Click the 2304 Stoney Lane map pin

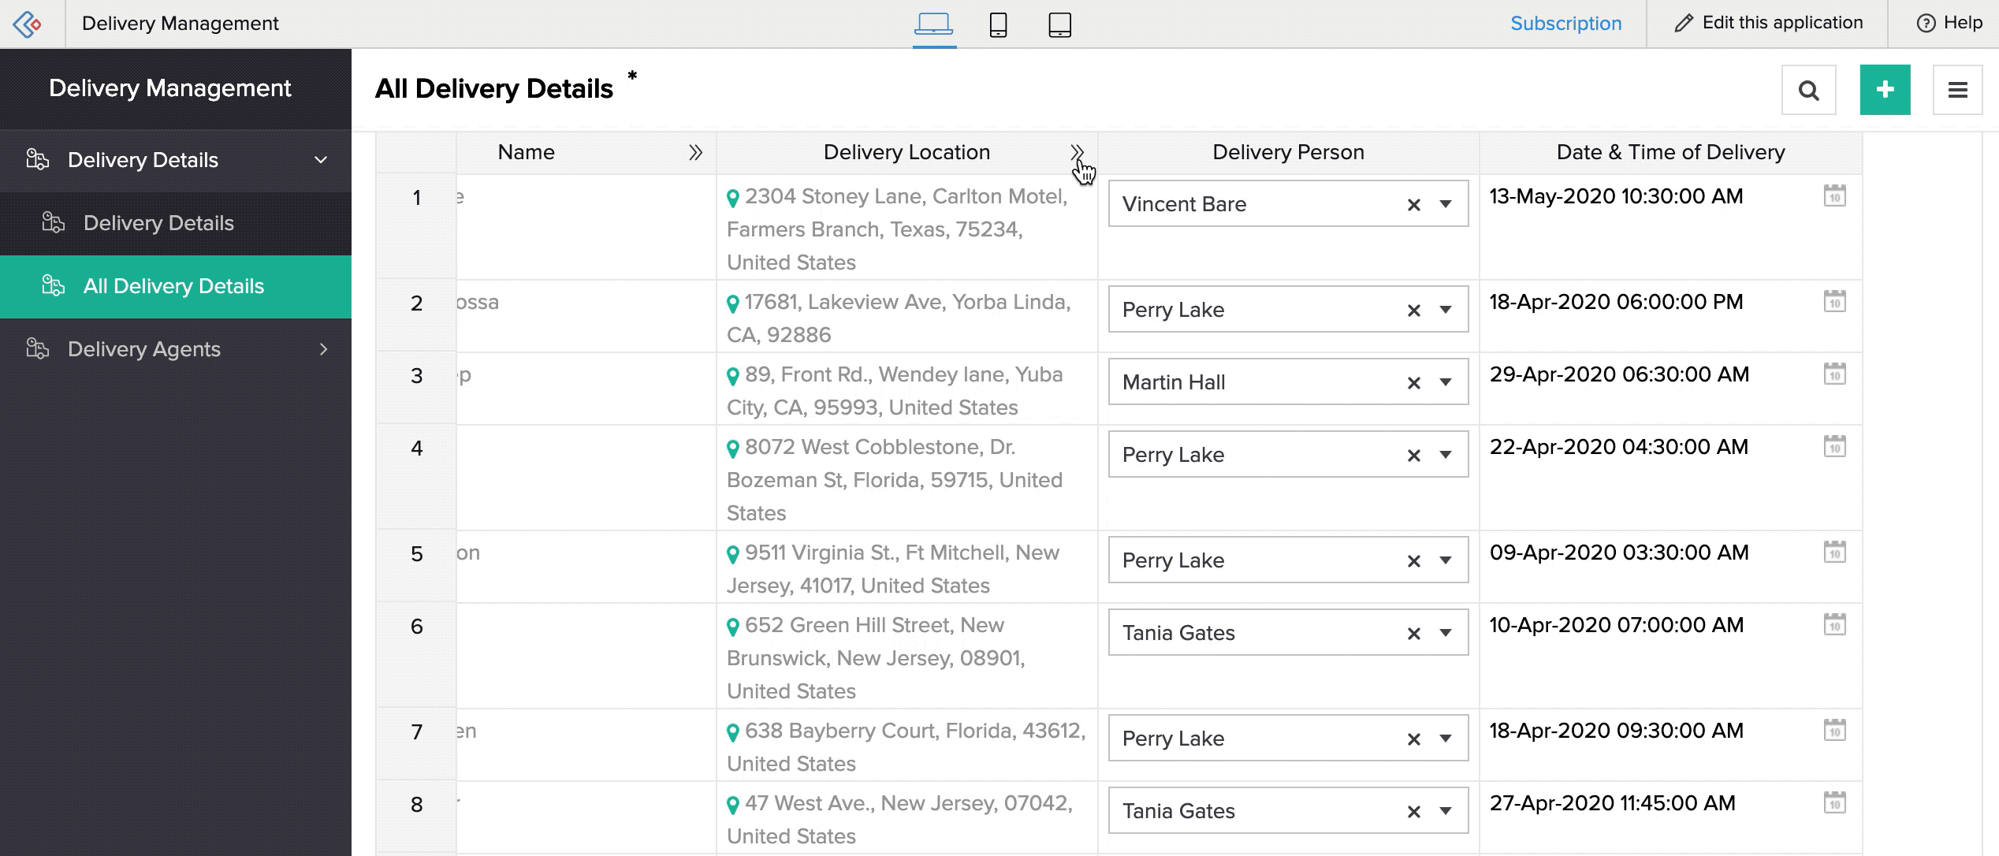pos(732,198)
